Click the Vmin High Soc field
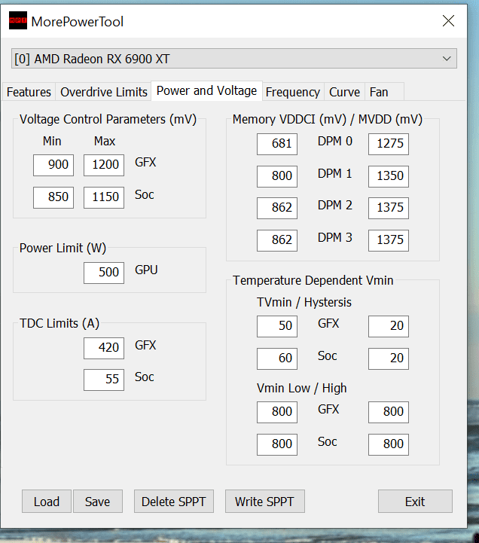 (x=389, y=444)
